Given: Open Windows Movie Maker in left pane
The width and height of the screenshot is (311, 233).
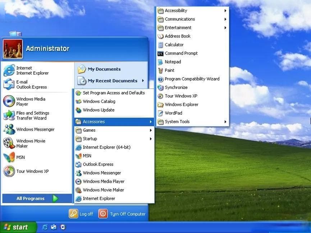Looking at the screenshot, I should click(x=37, y=144).
